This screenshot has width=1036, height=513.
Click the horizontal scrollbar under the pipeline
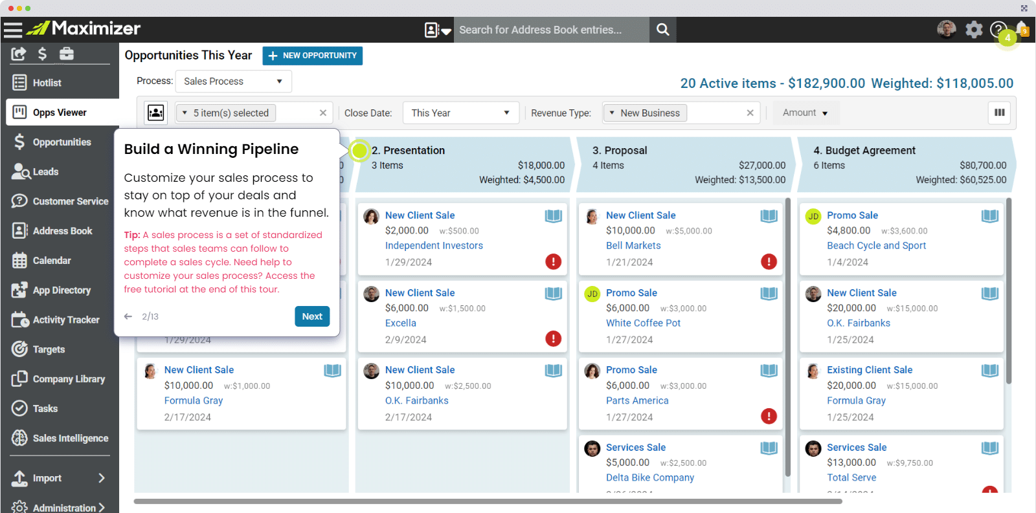(x=488, y=501)
